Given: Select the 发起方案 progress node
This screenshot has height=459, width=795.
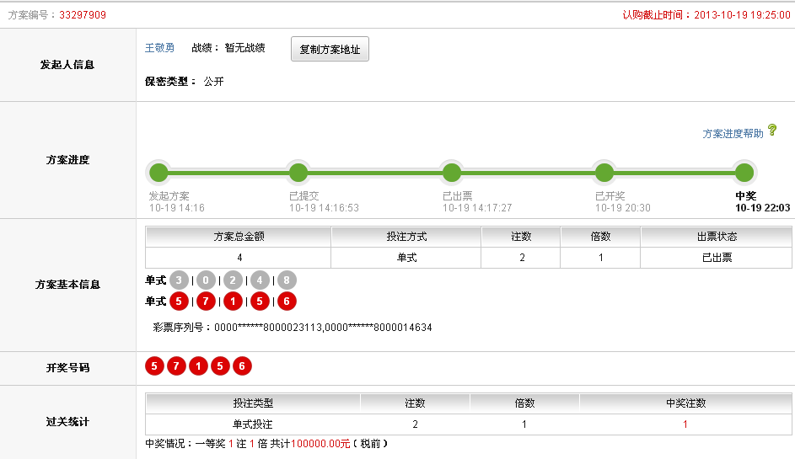Looking at the screenshot, I should pyautogui.click(x=158, y=173).
